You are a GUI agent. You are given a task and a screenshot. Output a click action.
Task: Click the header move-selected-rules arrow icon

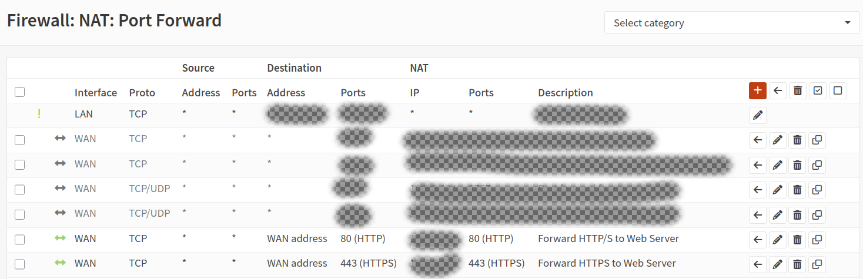[x=778, y=90]
